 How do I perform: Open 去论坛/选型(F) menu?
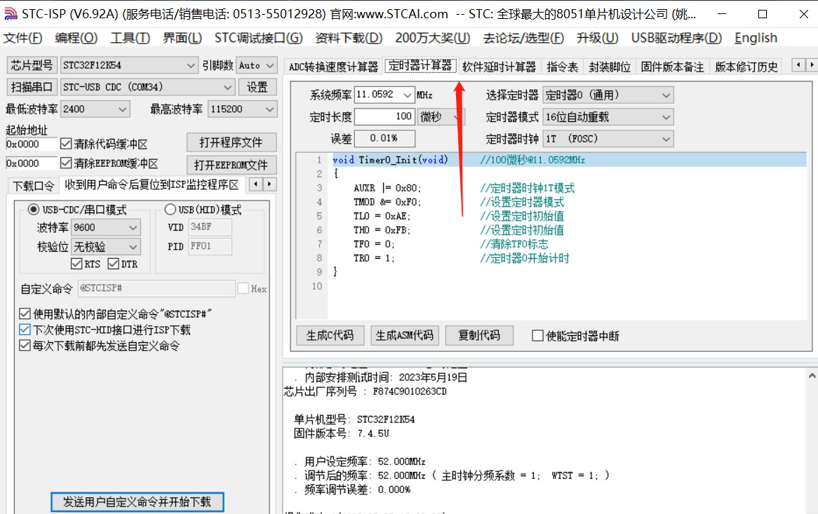coord(524,38)
